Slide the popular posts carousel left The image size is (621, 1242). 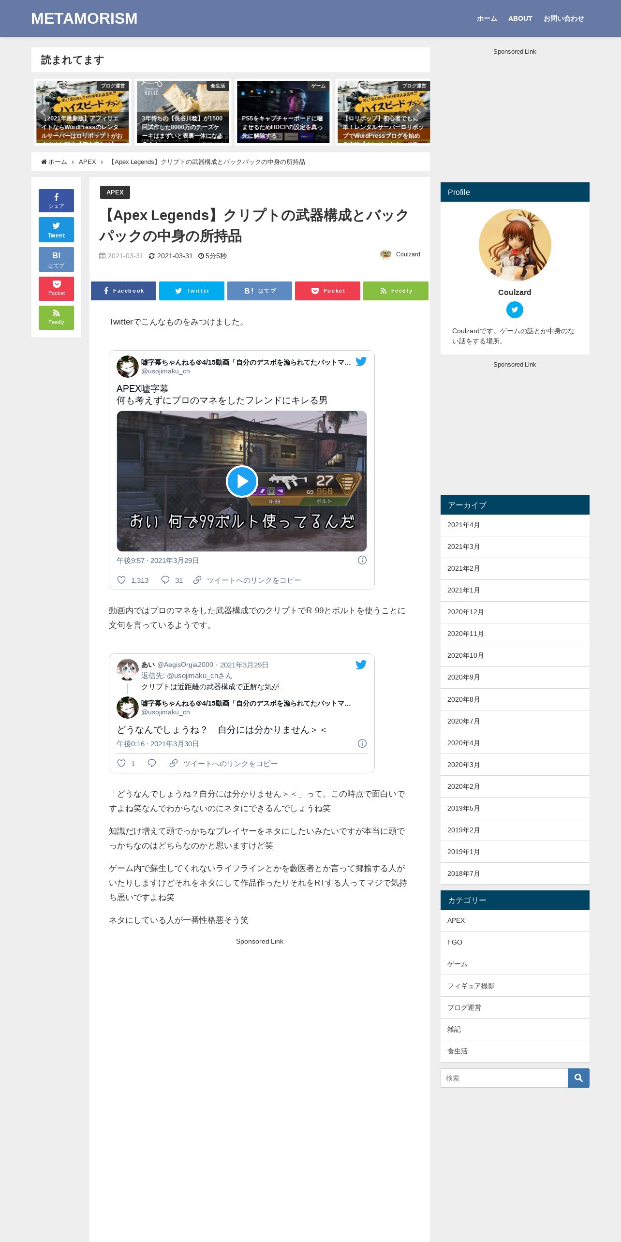coord(44,112)
